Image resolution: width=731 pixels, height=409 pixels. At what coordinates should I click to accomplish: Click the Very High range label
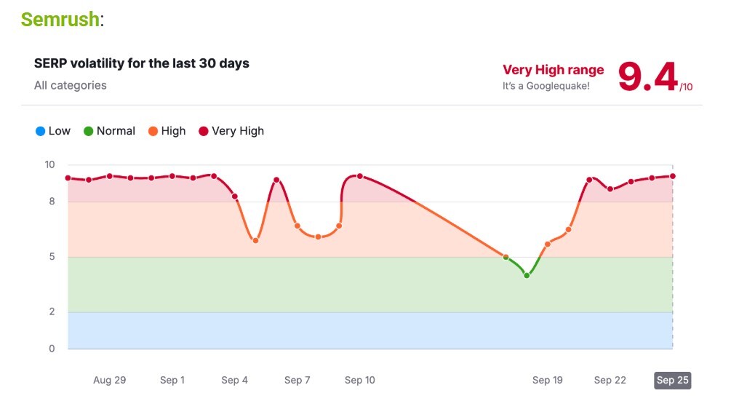coord(553,70)
